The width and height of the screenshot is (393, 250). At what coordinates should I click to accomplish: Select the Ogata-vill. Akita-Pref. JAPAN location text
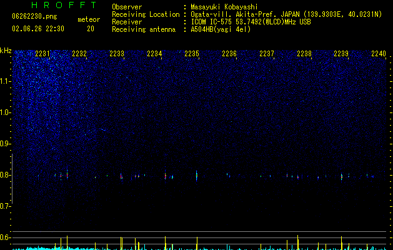[x=286, y=14]
